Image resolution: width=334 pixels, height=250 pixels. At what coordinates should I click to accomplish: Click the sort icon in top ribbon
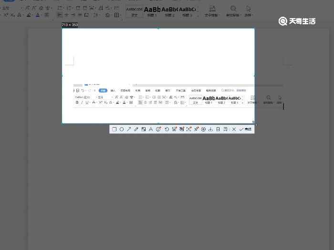[x=101, y=8]
